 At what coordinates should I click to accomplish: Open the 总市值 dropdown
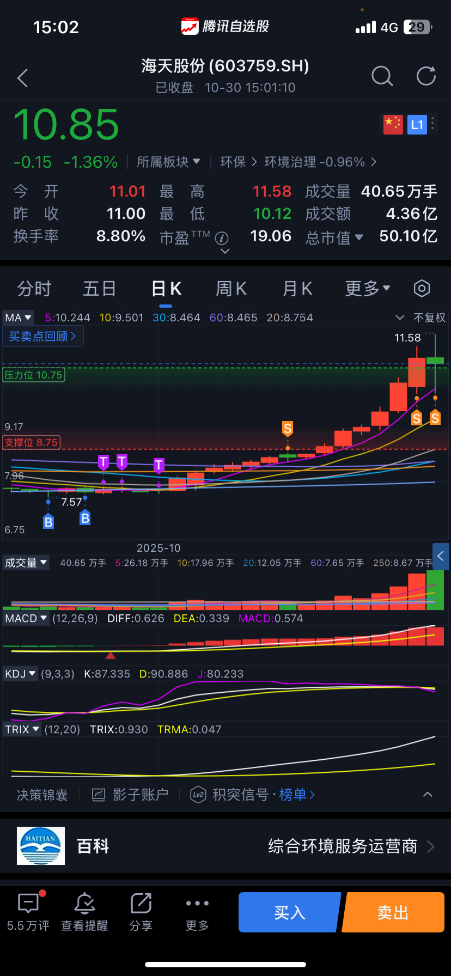click(334, 237)
